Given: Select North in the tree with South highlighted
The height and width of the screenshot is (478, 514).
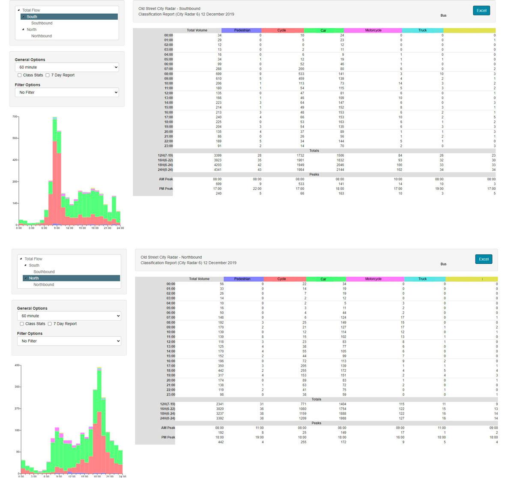Looking at the screenshot, I should (32, 30).
